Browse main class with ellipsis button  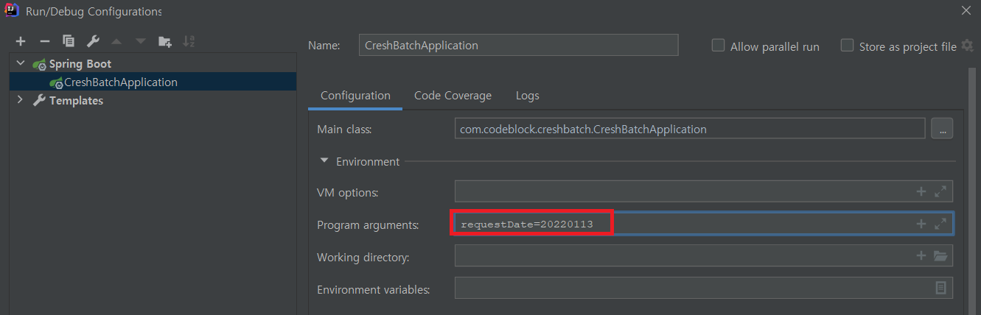click(942, 129)
